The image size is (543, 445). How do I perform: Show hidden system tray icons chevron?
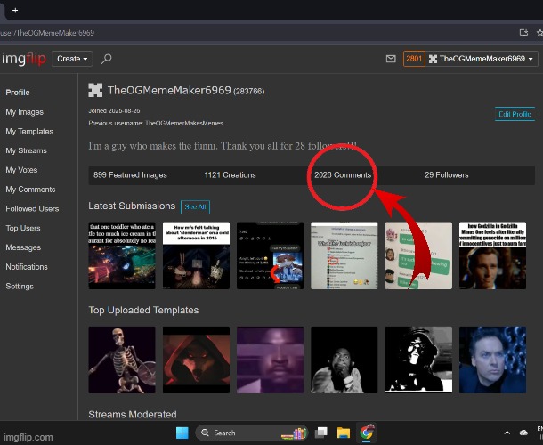point(507,433)
